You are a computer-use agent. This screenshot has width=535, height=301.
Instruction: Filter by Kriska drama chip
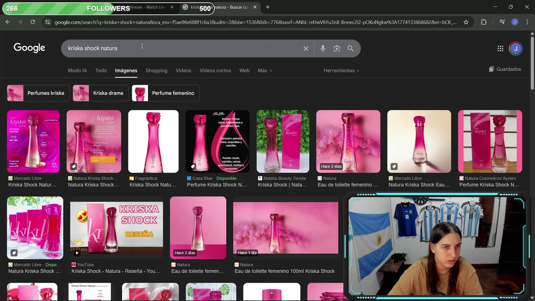(101, 93)
